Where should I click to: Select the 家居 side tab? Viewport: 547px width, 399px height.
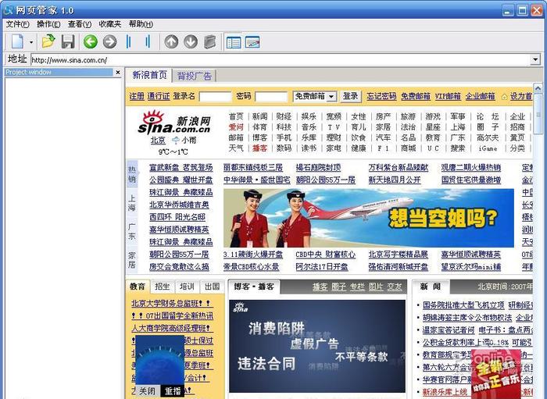click(x=132, y=260)
